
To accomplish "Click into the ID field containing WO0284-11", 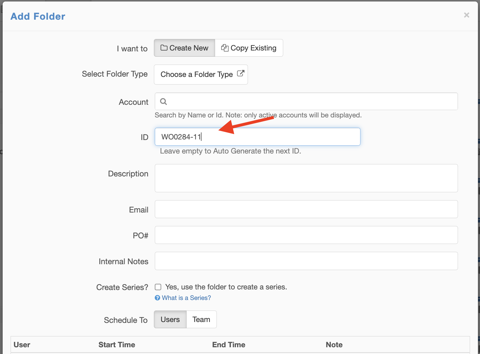I will [257, 136].
